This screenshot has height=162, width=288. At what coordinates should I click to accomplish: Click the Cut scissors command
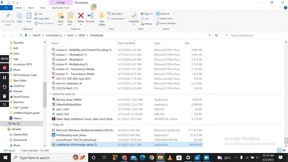[x=38, y=14]
